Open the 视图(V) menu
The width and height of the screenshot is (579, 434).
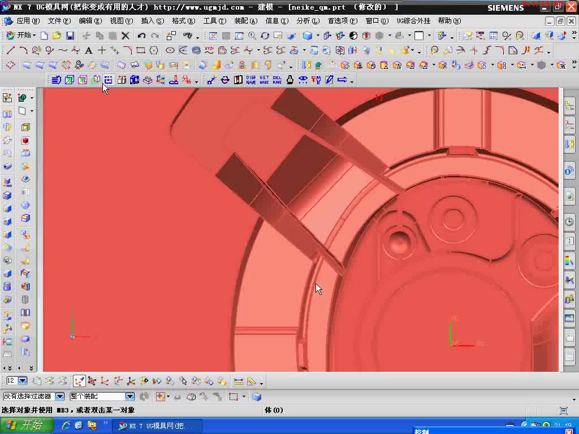pyautogui.click(x=122, y=21)
